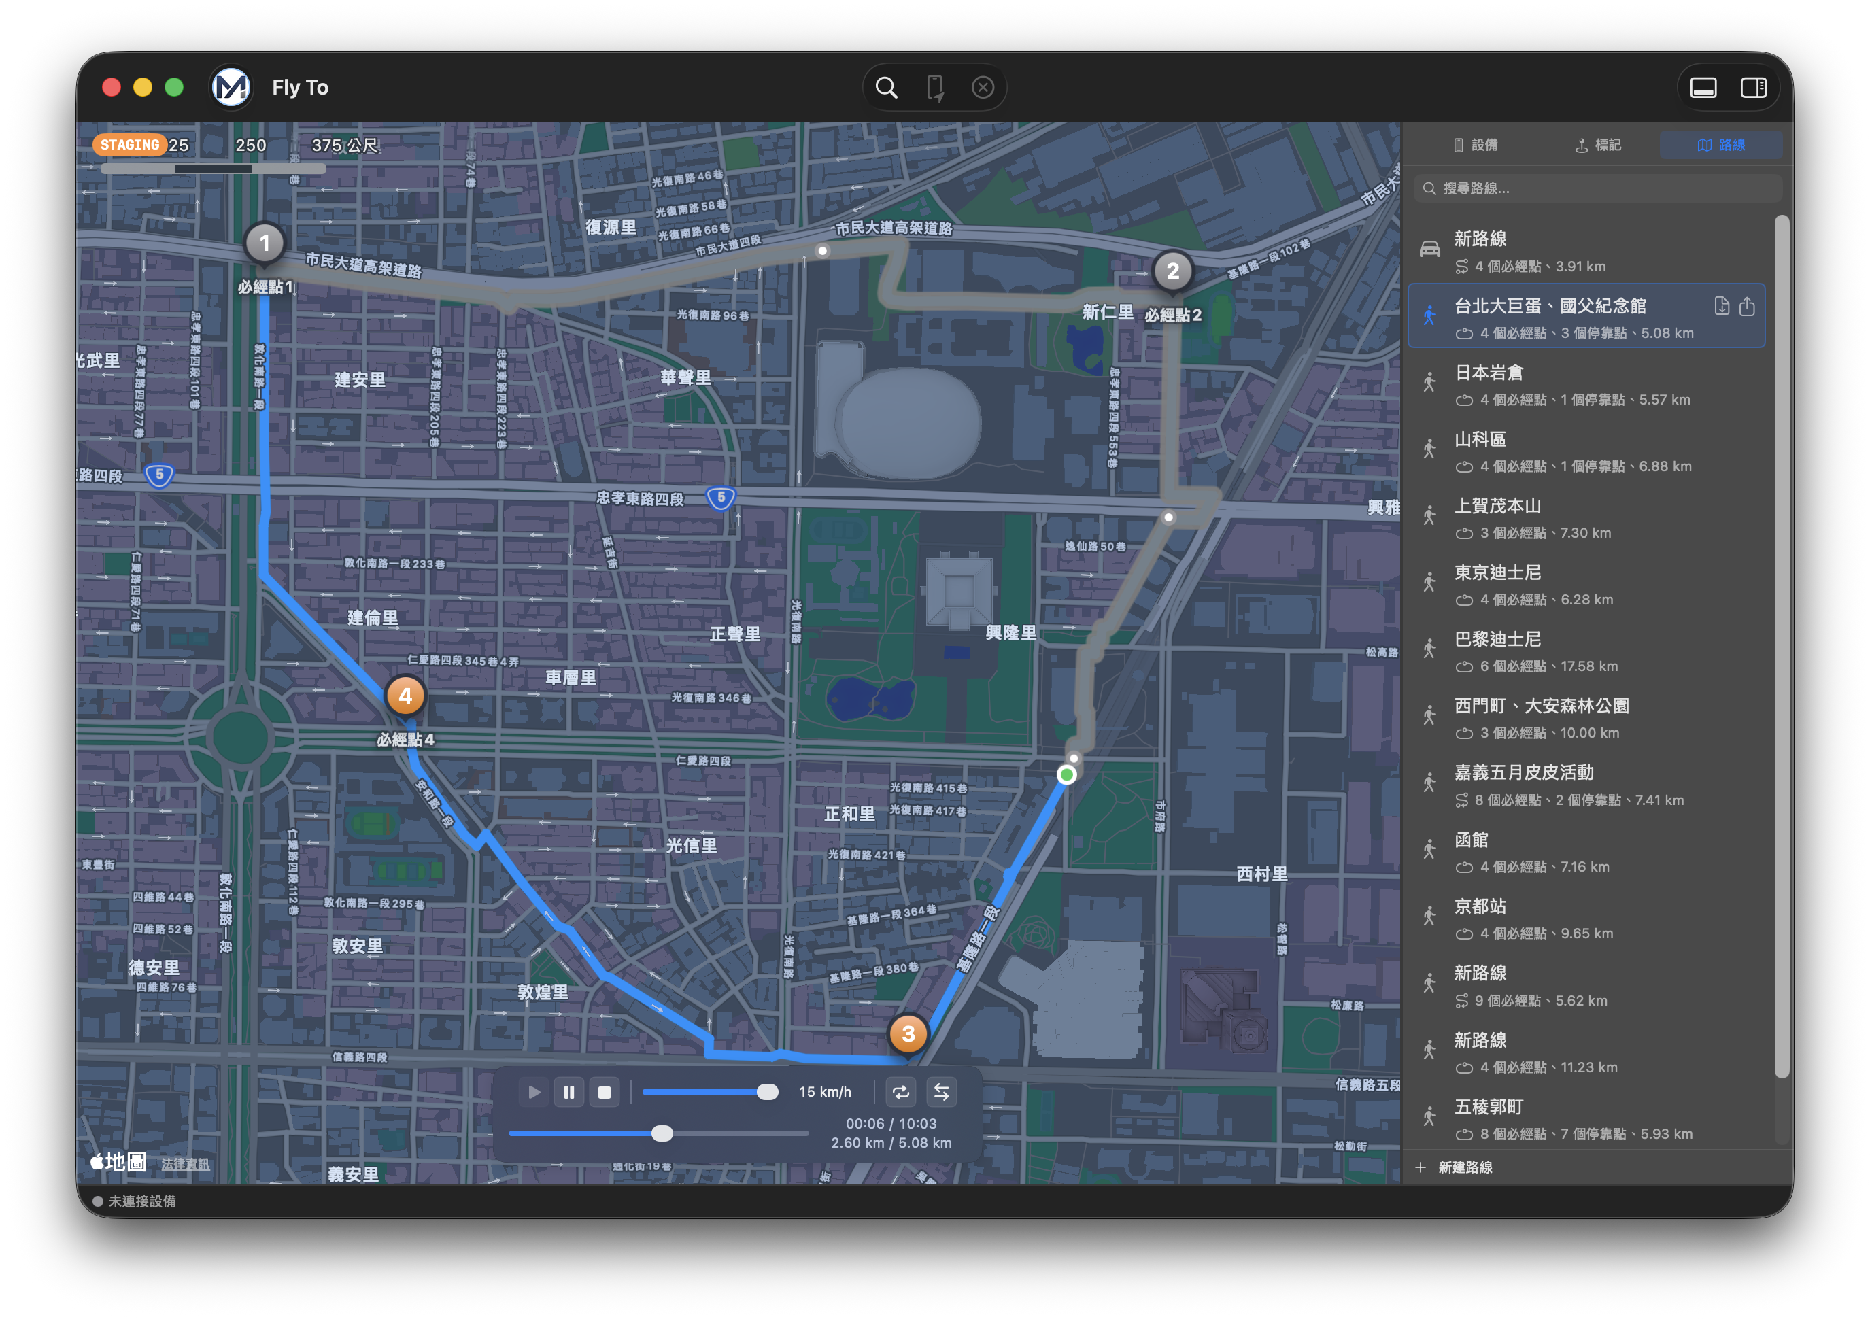Click walking icon beside 西門町、大安森林公園
Screen dimensions: 1870x1319
click(x=1429, y=717)
